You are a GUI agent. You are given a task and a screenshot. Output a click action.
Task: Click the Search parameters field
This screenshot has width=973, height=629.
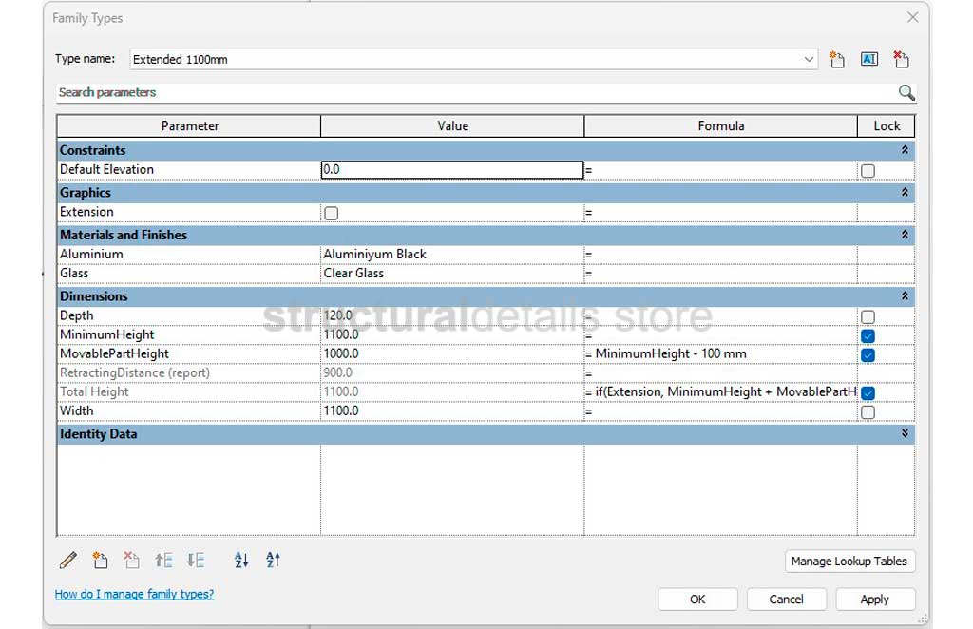pyautogui.click(x=475, y=92)
